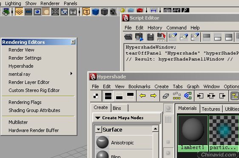Open Custom Stereo Rig Editor entry

pos(39,90)
